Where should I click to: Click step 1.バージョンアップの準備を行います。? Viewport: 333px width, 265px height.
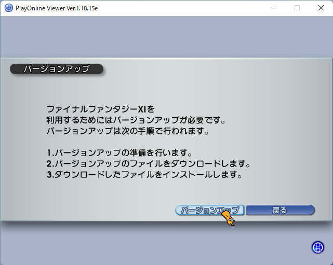[x=119, y=152]
